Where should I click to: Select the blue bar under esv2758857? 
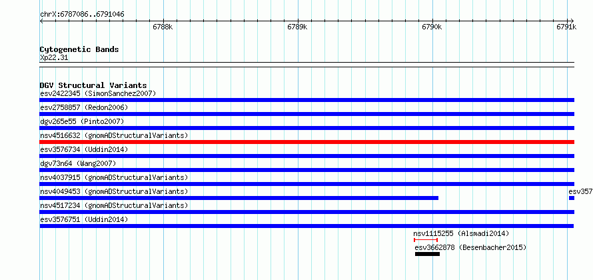(307, 114)
